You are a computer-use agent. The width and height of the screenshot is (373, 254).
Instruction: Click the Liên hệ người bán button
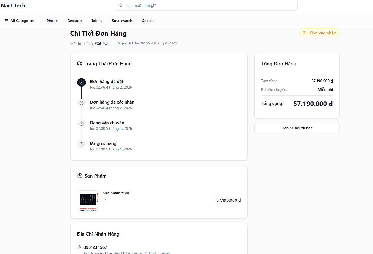coord(297,128)
